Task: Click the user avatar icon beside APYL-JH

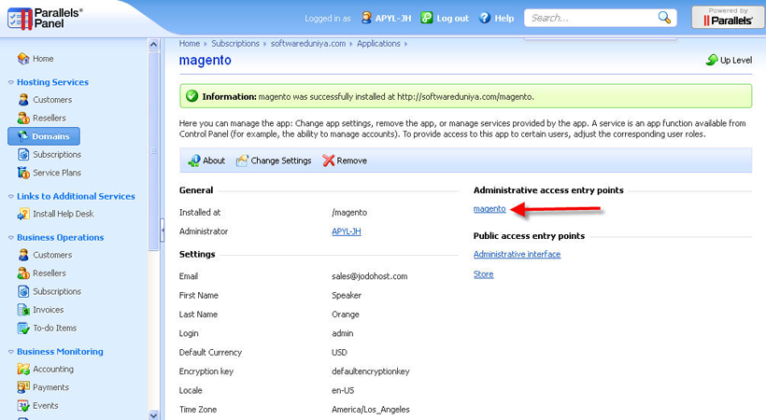Action: (x=366, y=18)
